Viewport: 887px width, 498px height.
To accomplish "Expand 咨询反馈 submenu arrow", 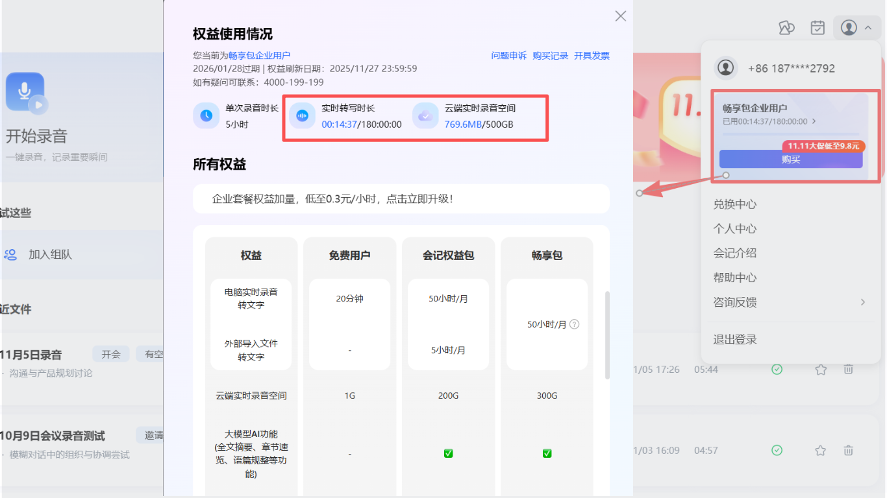I will click(x=862, y=302).
